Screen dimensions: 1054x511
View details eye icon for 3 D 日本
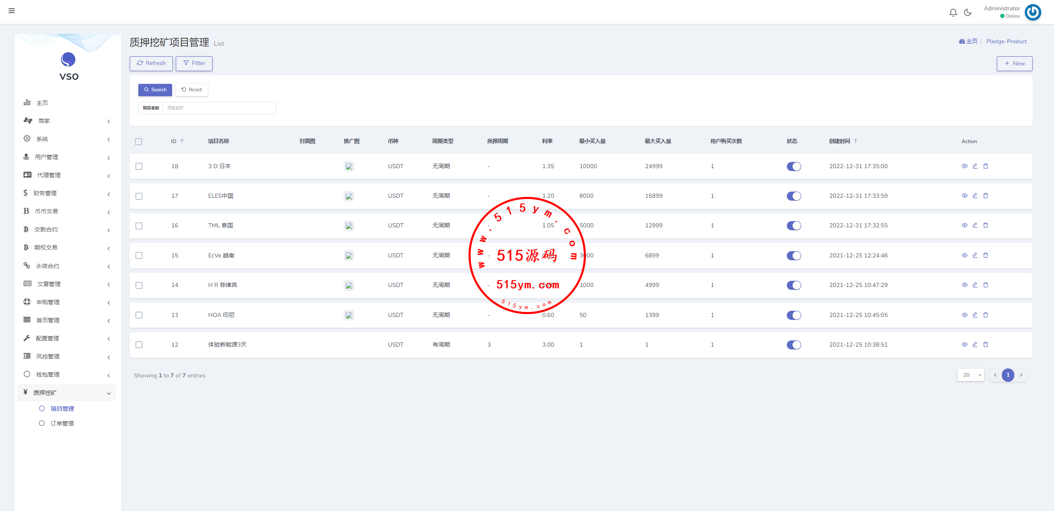click(964, 166)
